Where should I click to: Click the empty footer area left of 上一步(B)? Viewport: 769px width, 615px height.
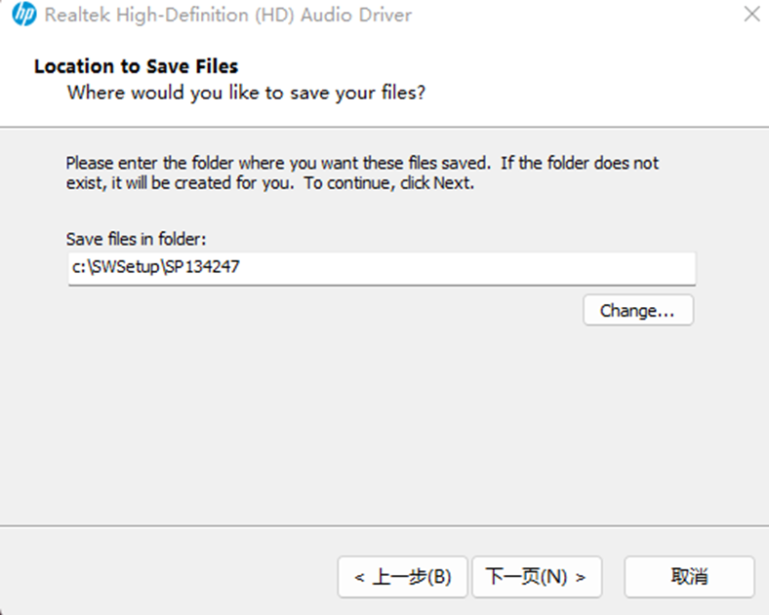[x=166, y=576]
